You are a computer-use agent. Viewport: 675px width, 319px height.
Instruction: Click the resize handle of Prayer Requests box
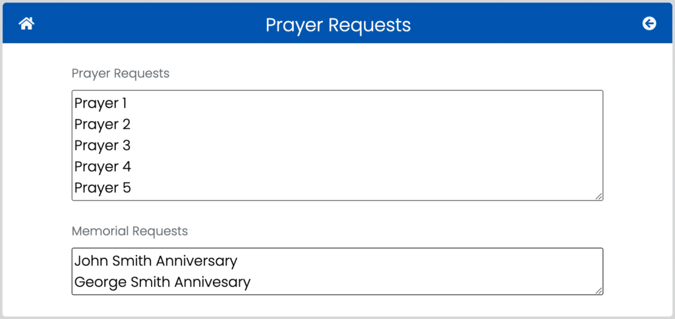pos(599,196)
